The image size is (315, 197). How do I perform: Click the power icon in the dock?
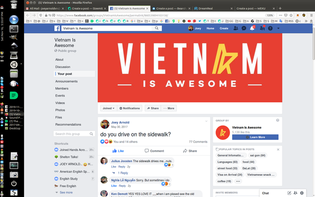pyautogui.click(x=14, y=184)
